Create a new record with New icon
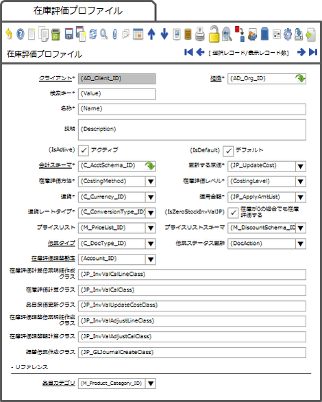This screenshot has width=322, height=402. (32, 34)
